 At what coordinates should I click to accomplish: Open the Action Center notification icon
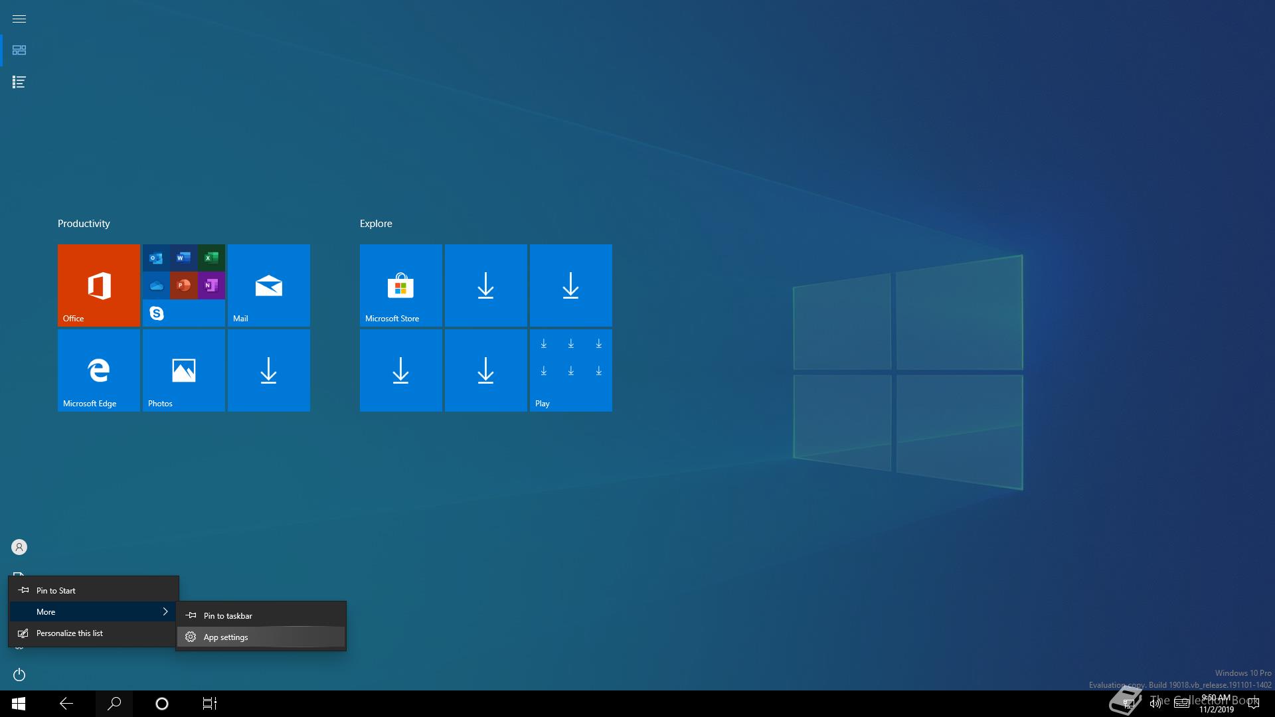(1254, 704)
